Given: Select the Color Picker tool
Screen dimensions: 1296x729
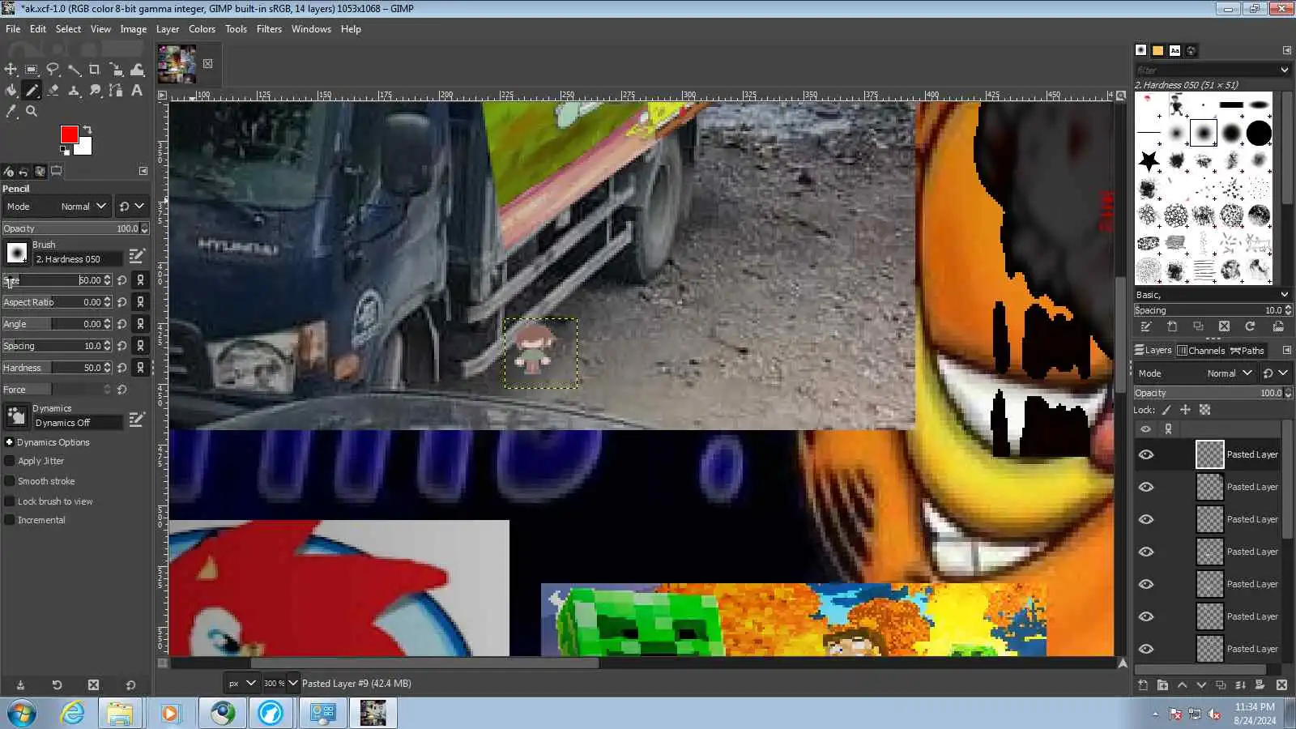Looking at the screenshot, I should (x=11, y=112).
